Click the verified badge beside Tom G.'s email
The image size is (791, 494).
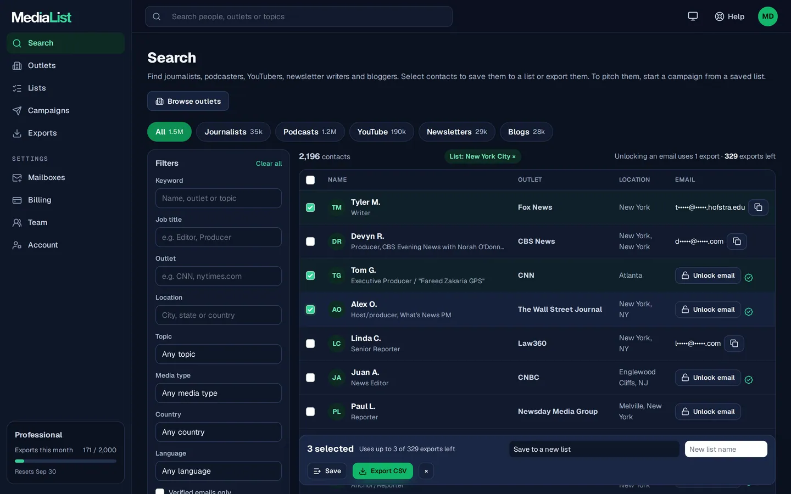(749, 278)
